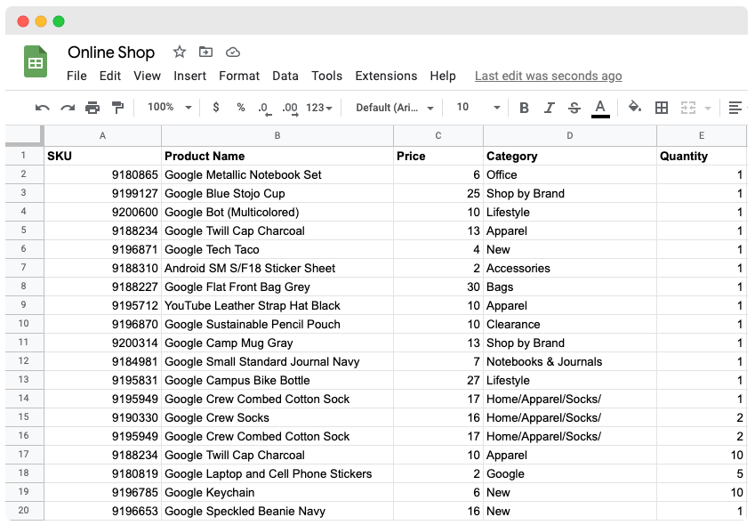This screenshot has height=525, width=755.
Task: Click the Undo arrow in the toolbar
Action: click(42, 108)
